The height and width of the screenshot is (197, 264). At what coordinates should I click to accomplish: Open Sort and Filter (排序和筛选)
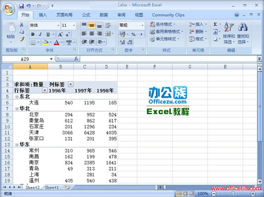tap(229, 33)
